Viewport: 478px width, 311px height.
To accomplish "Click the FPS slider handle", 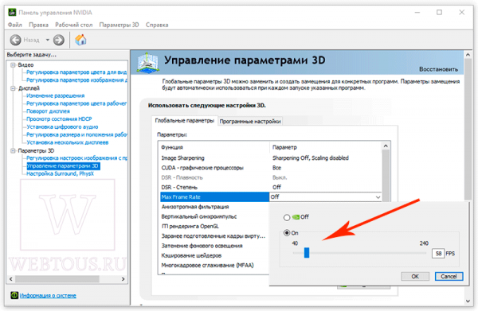I will point(307,253).
